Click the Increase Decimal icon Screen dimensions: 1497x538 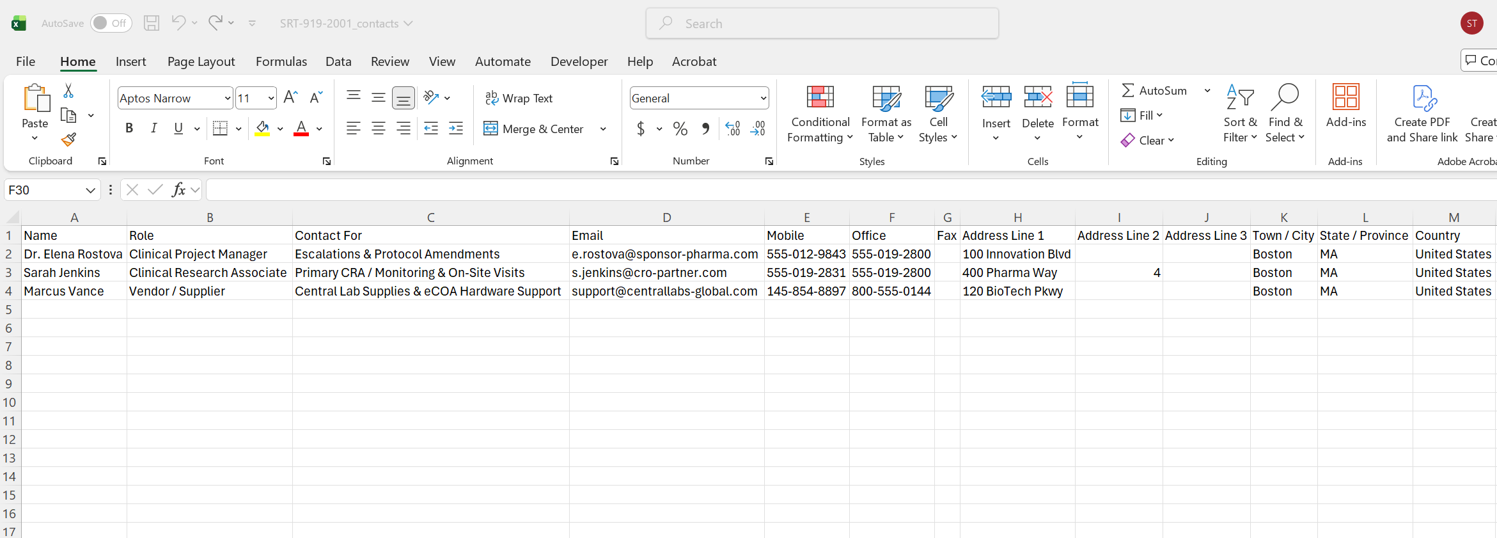pyautogui.click(x=733, y=129)
